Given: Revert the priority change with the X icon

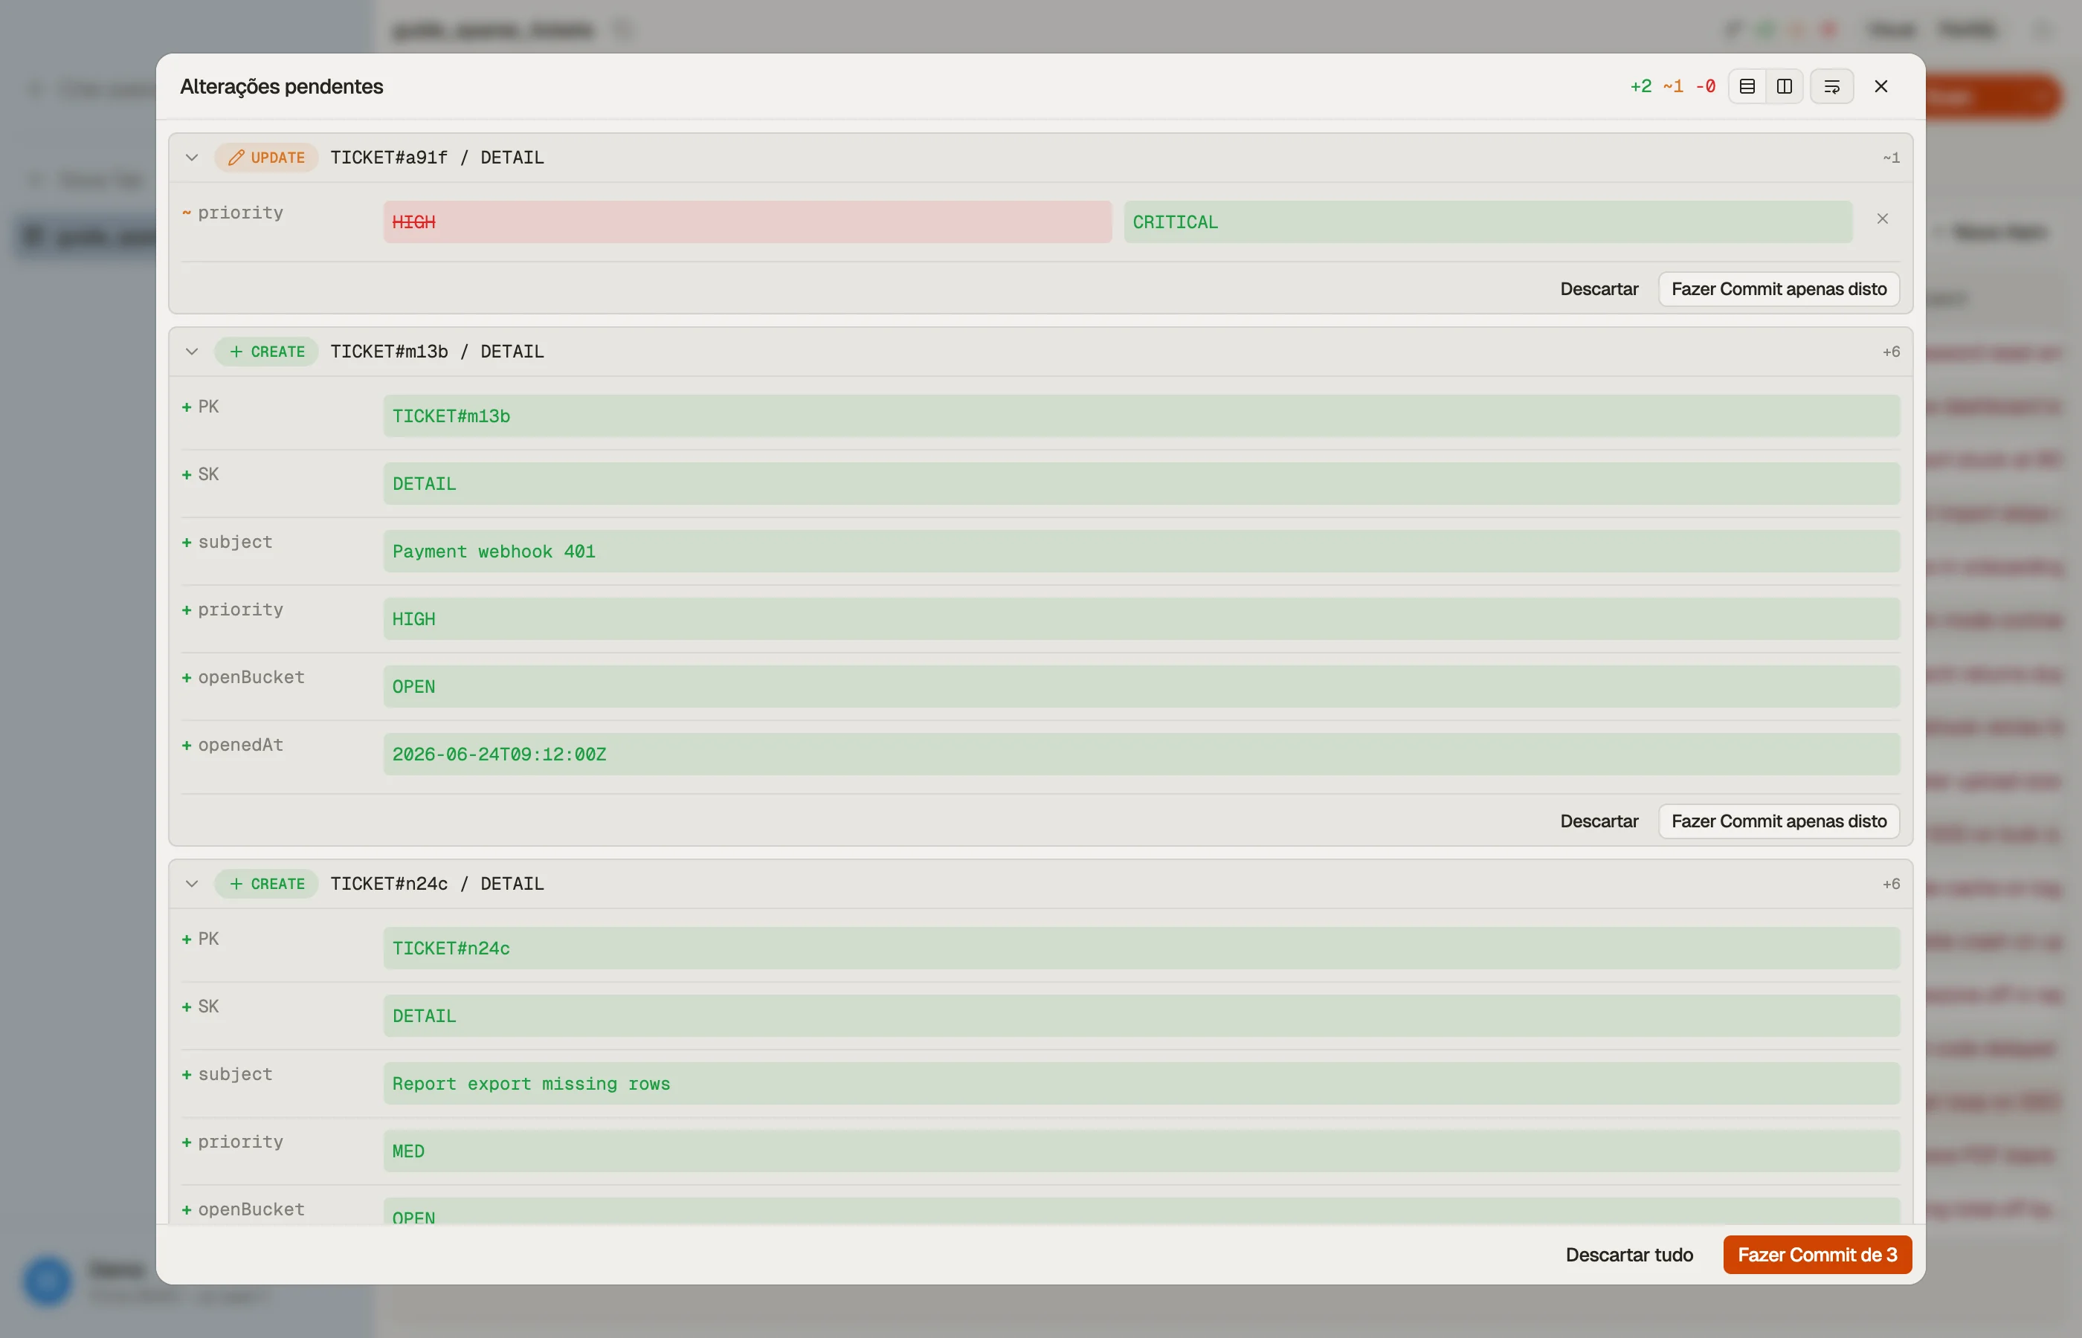Looking at the screenshot, I should pyautogui.click(x=1882, y=219).
